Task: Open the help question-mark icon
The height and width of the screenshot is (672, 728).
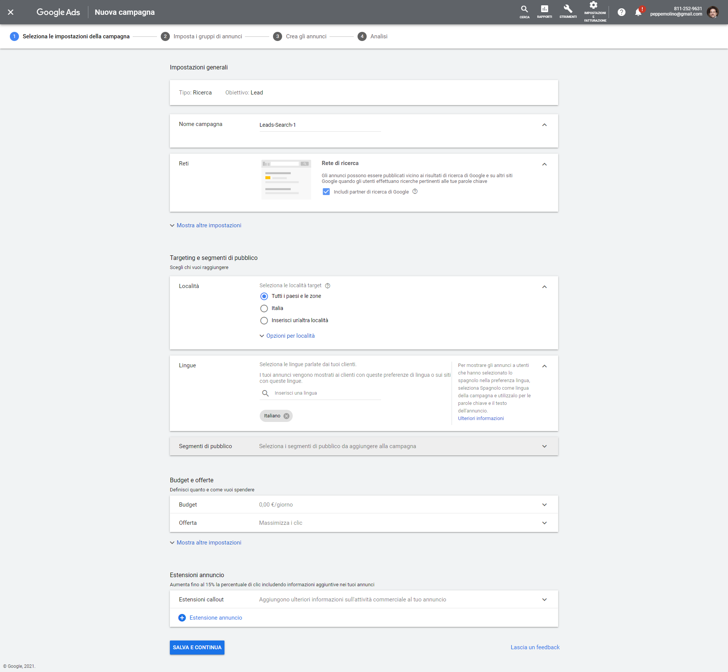Action: (621, 12)
